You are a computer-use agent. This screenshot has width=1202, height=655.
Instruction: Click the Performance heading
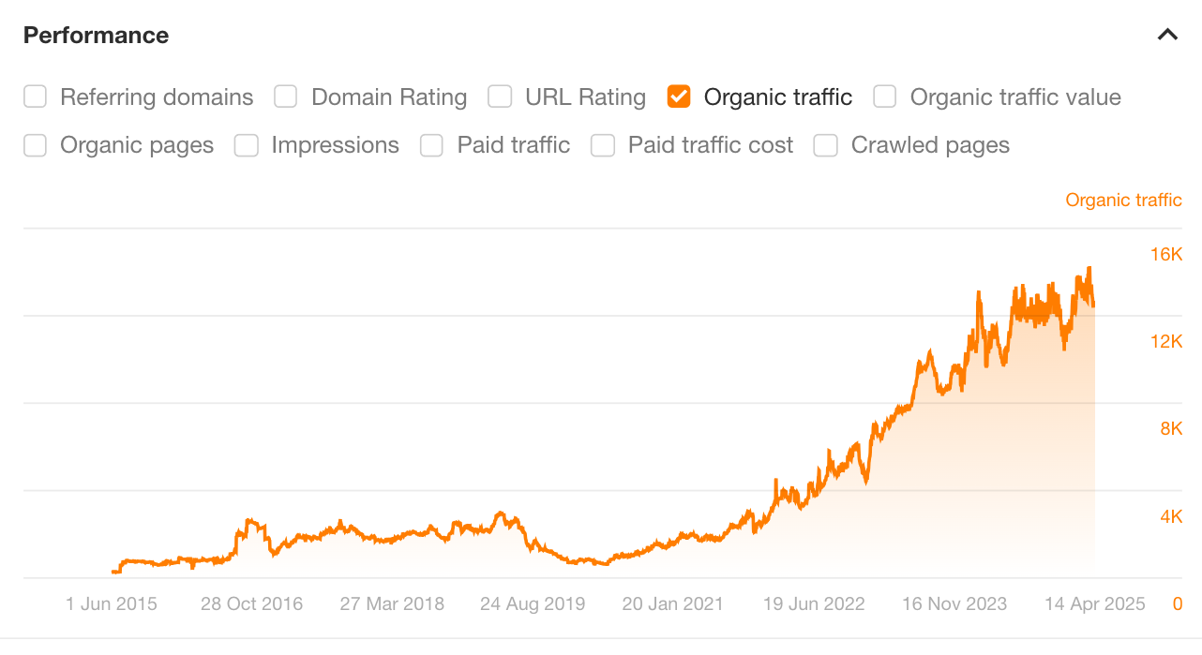(x=96, y=35)
